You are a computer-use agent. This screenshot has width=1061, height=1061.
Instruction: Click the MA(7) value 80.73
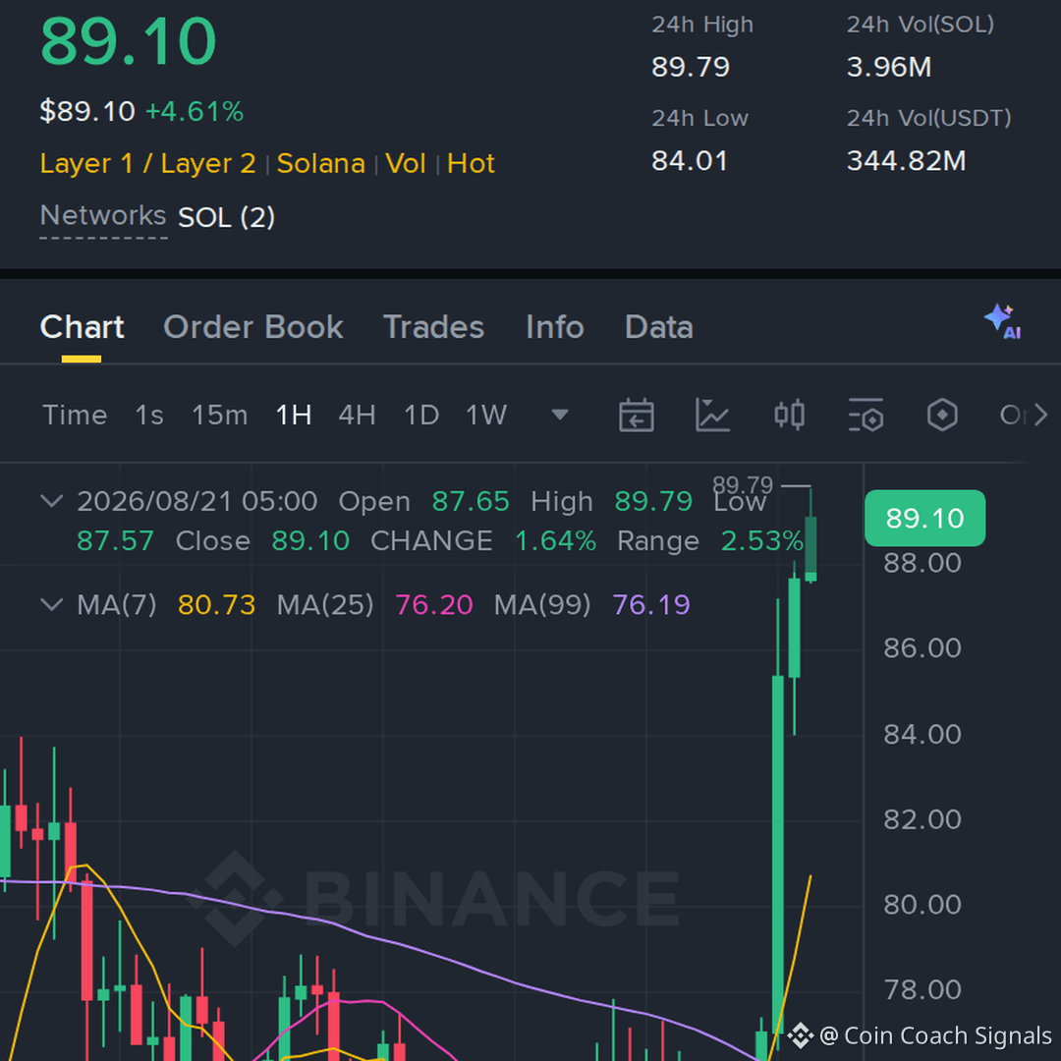pyautogui.click(x=216, y=605)
